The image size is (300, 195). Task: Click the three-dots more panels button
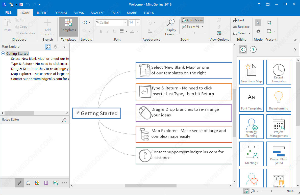(x=65, y=183)
